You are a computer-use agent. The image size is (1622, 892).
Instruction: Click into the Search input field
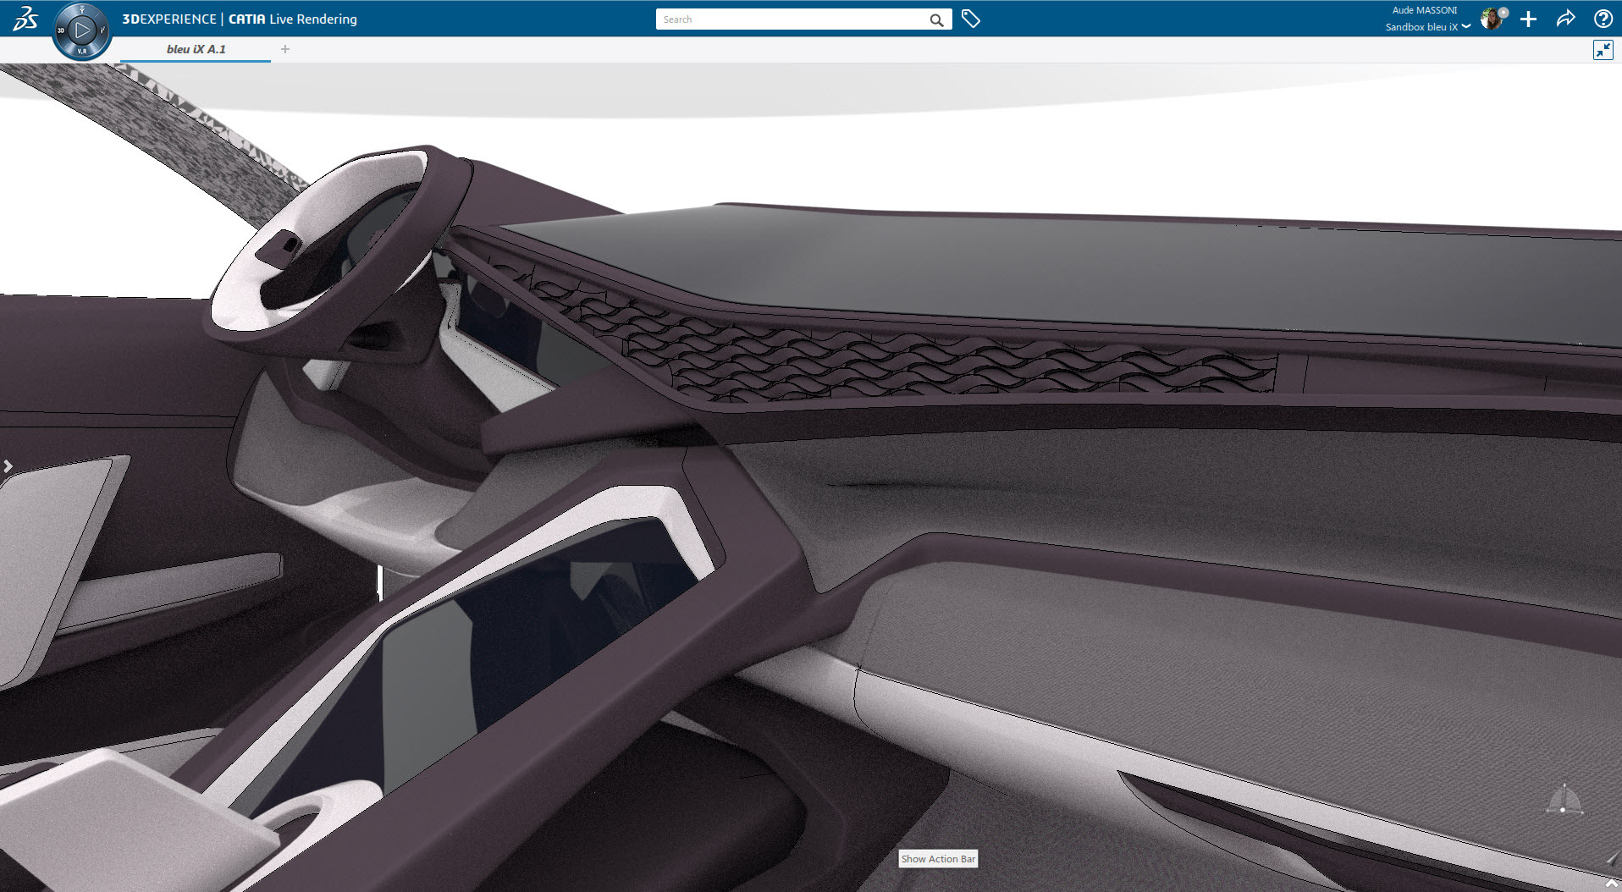793,19
